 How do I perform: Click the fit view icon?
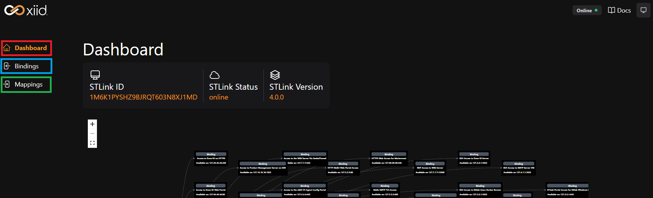(x=92, y=143)
